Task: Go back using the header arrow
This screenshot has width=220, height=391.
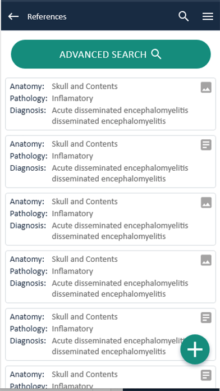Action: (x=13, y=16)
